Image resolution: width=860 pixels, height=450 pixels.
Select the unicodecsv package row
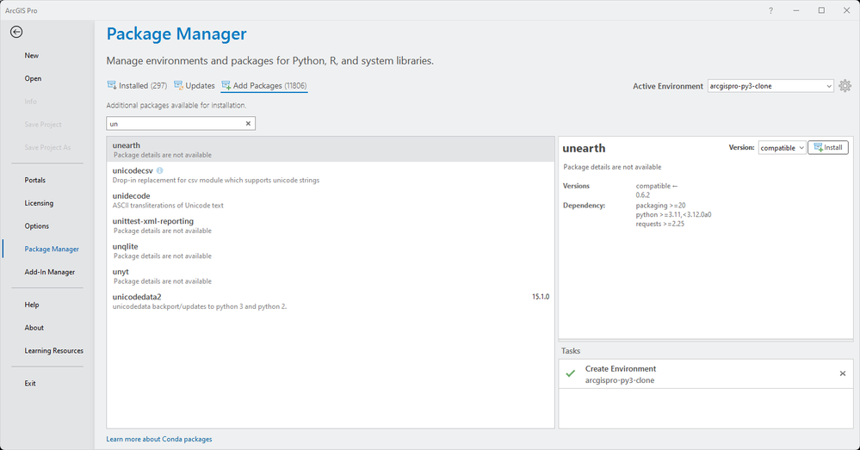pyautogui.click(x=331, y=175)
